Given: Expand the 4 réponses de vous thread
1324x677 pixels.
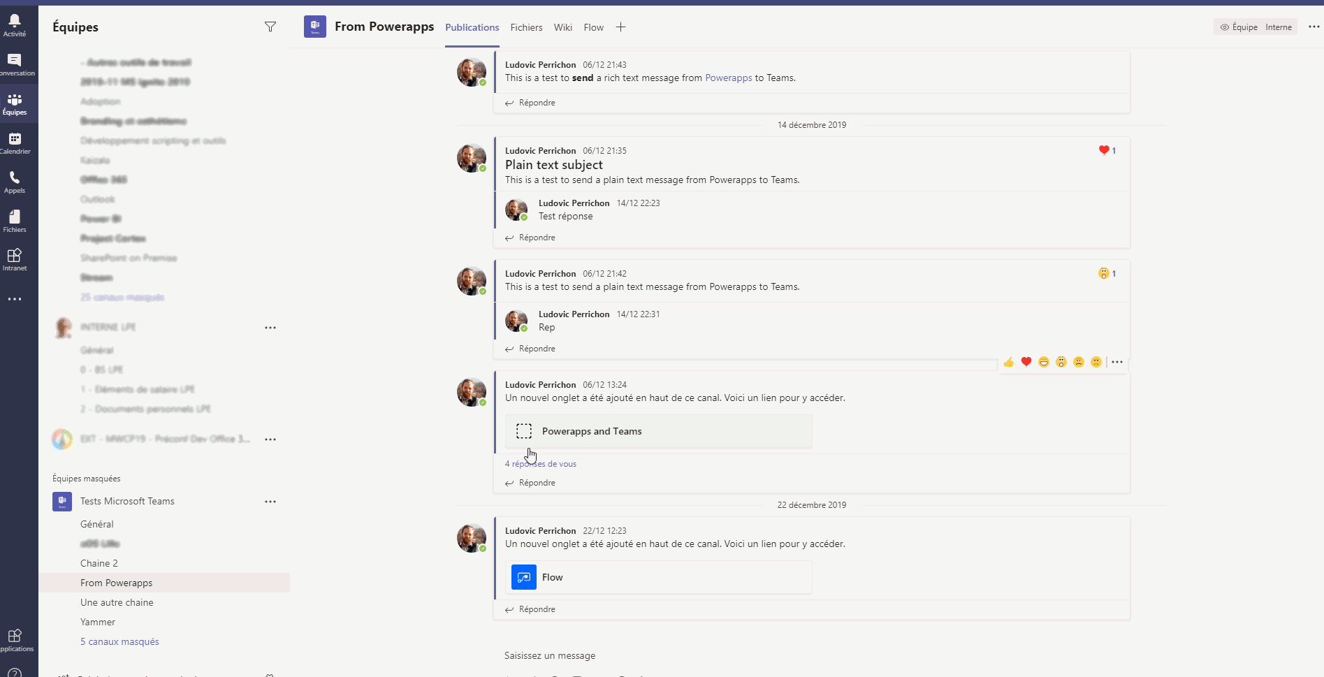Looking at the screenshot, I should click(x=541, y=464).
